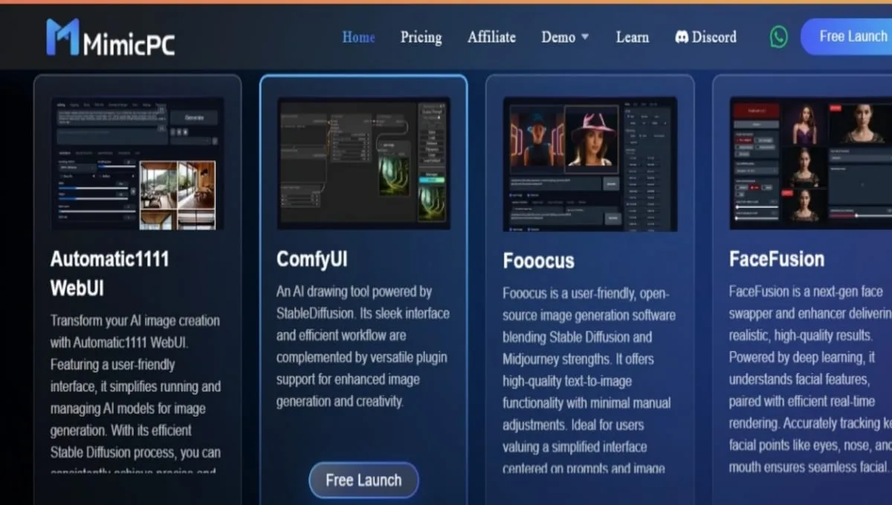Open the Demo menu item
The image size is (892, 505).
tap(558, 37)
